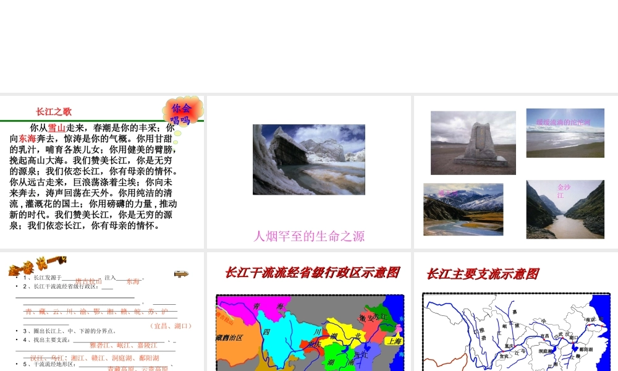Viewport: 618px width, 371px height.
Task: Open the 雪山 underlined hyperlink
Action: click(57, 128)
